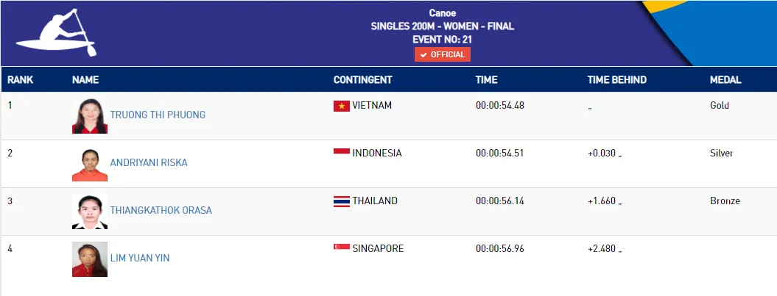Viewport: 777px width, 296px height.
Task: Click the Vietnam flag icon
Action: [342, 106]
